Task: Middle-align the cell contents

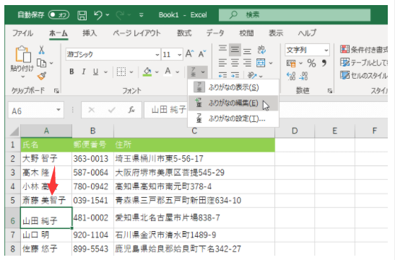Action: 235,49
